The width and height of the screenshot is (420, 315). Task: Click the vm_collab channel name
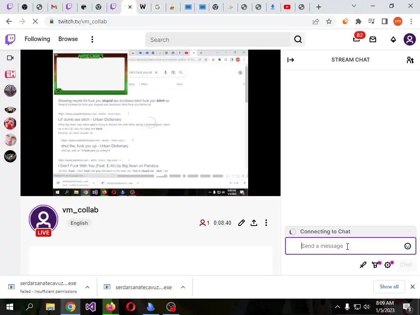[80, 210]
